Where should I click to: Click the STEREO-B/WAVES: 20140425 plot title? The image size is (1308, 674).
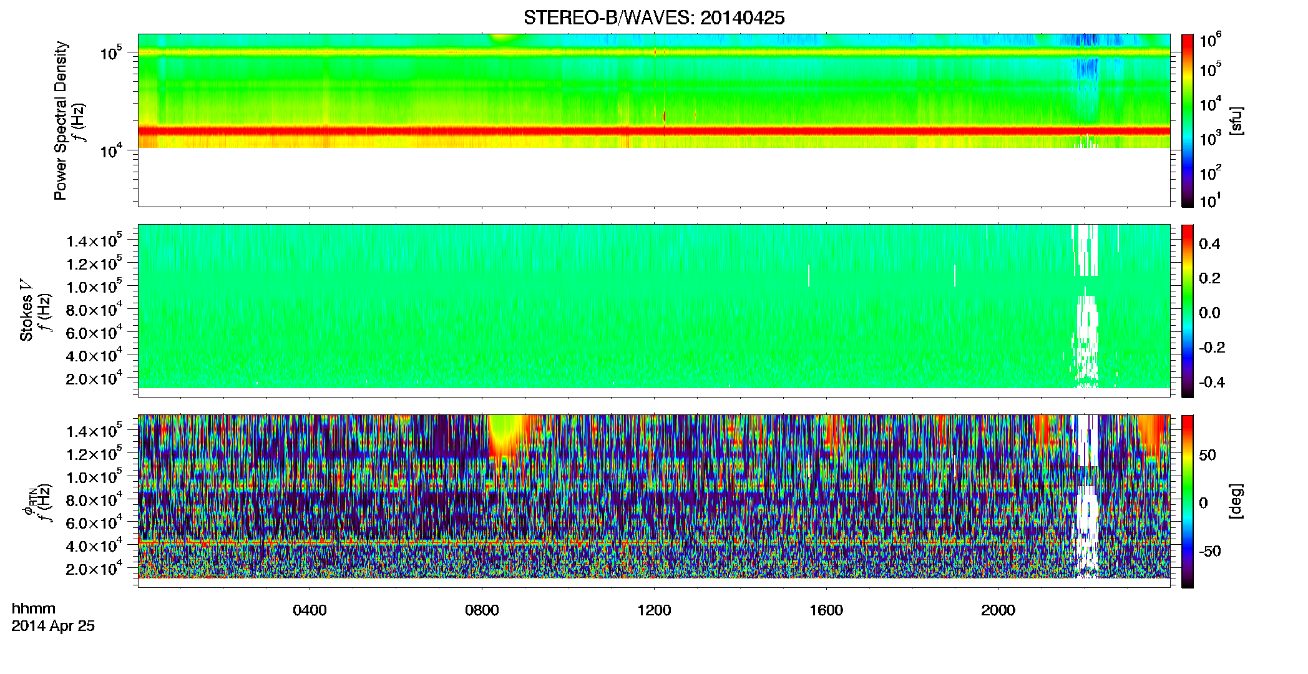(x=654, y=18)
